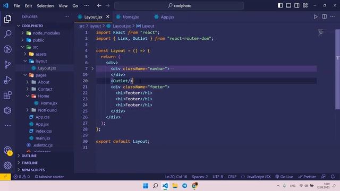Screen dimensions: 340x191
Task: Customize layout icon in title bar
Action: (305, 6)
